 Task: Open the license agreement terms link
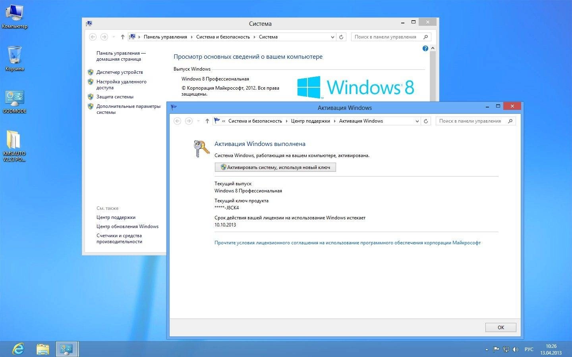347,243
